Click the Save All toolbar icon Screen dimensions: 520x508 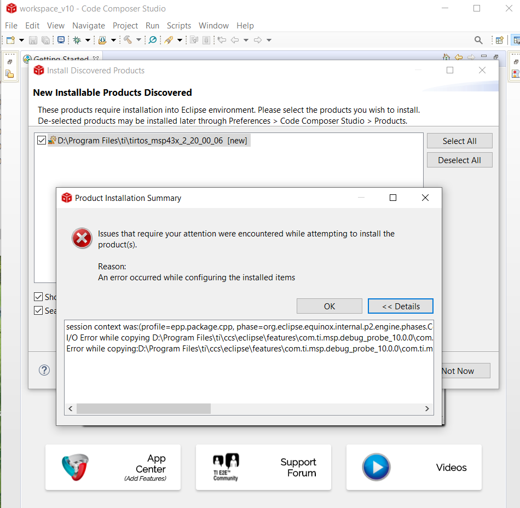tap(46, 40)
